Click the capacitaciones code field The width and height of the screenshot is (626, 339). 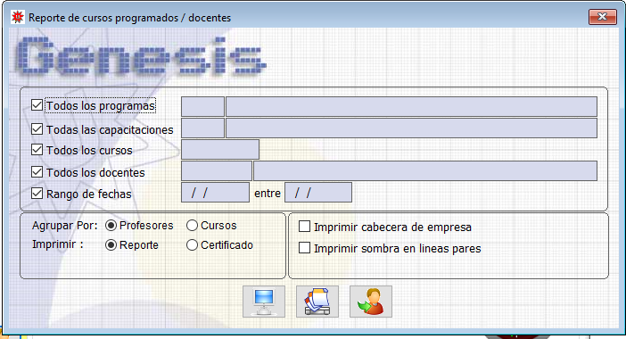click(x=202, y=128)
